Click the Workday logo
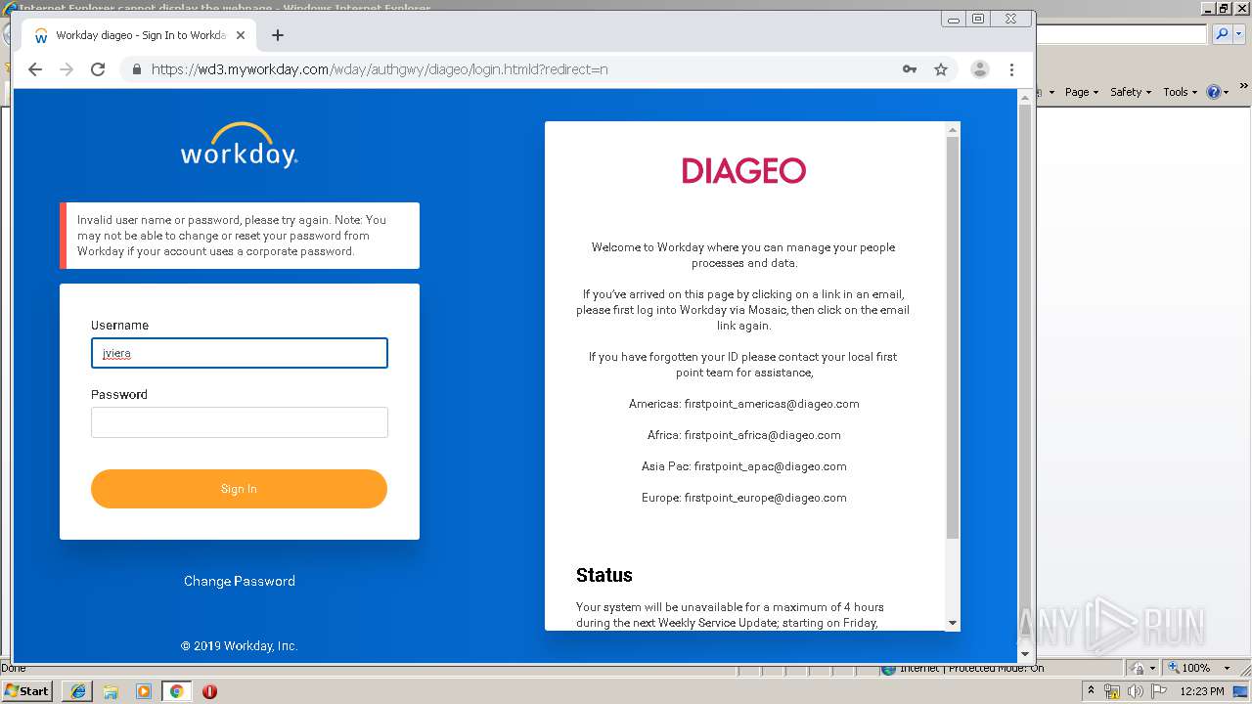This screenshot has width=1252, height=704. pyautogui.click(x=240, y=146)
